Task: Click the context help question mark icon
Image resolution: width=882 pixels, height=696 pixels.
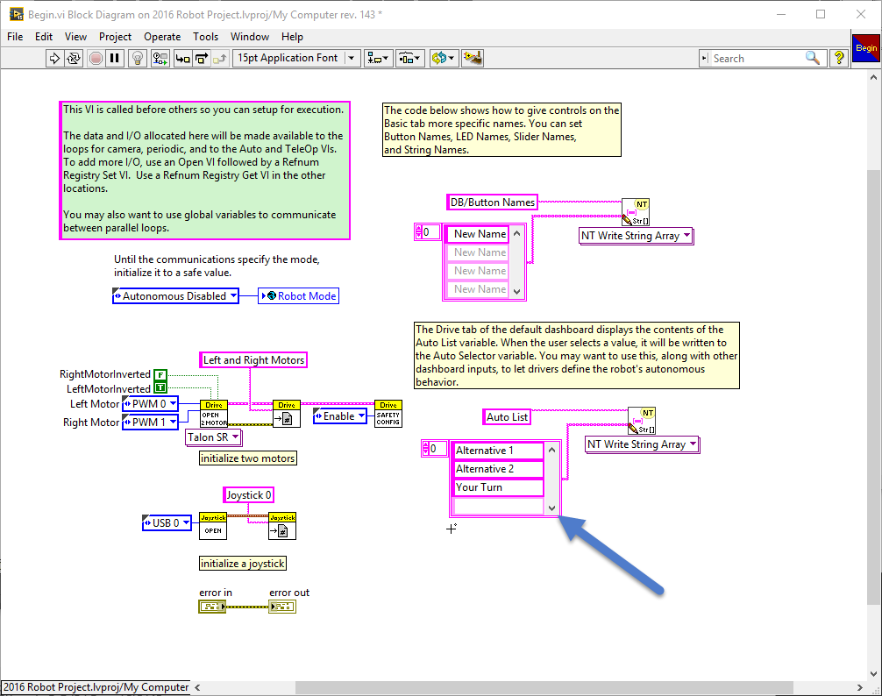Action: [x=839, y=58]
